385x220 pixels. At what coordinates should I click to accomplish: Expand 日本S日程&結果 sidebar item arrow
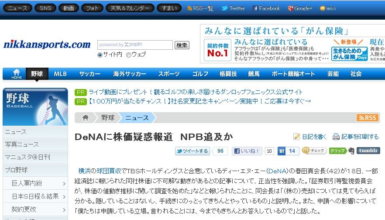tap(64, 197)
